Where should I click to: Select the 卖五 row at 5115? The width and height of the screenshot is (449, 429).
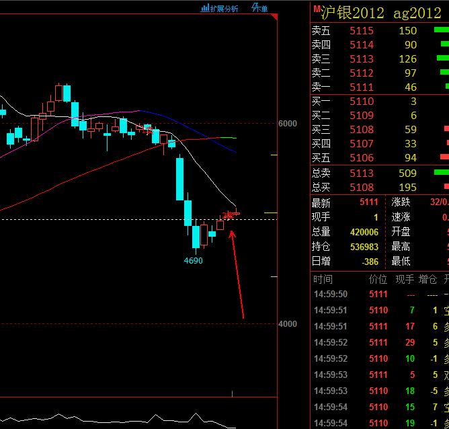(380, 31)
